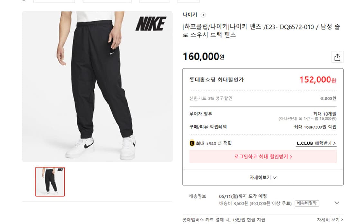Click the NIKE logo on product photo

click(151, 24)
